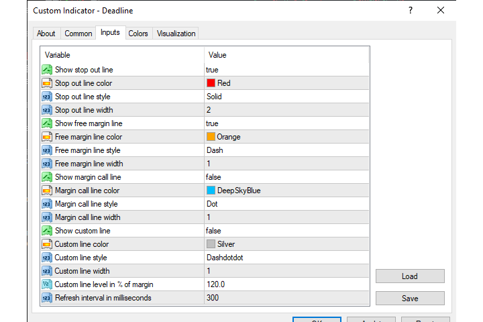Switch to the Visualization tab

[176, 34]
